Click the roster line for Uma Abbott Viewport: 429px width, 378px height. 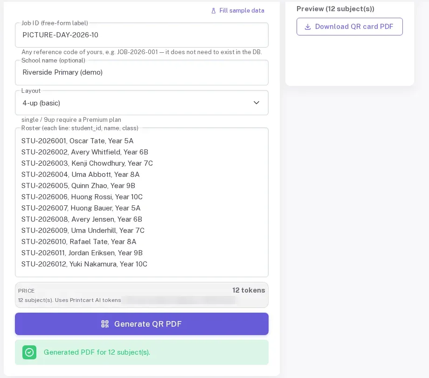pyautogui.click(x=80, y=175)
